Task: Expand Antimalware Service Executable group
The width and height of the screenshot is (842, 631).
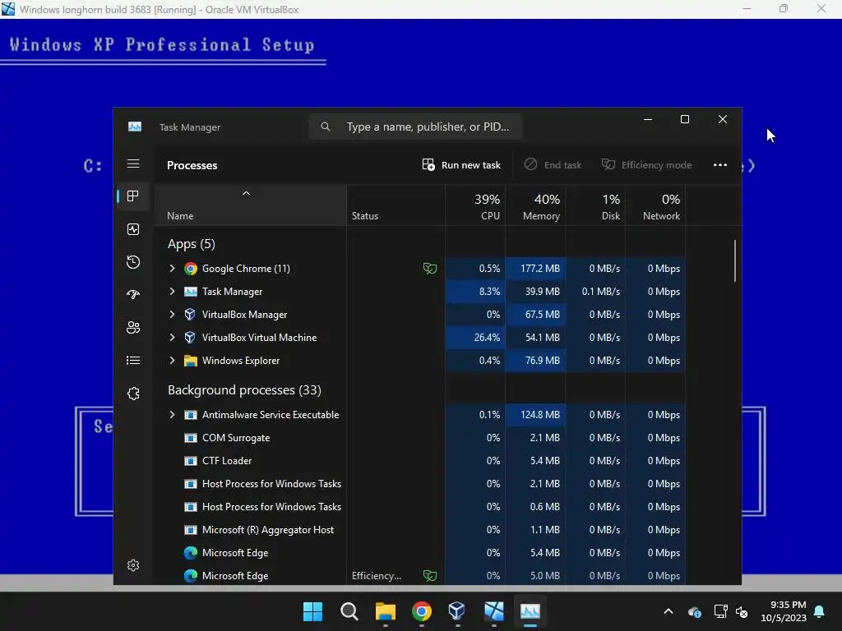Action: 172,415
